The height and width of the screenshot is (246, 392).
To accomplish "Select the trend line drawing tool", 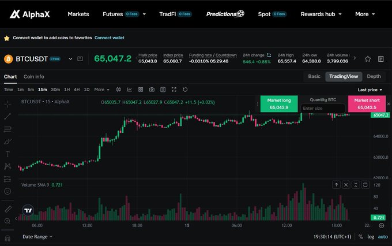I will pos(7,117).
